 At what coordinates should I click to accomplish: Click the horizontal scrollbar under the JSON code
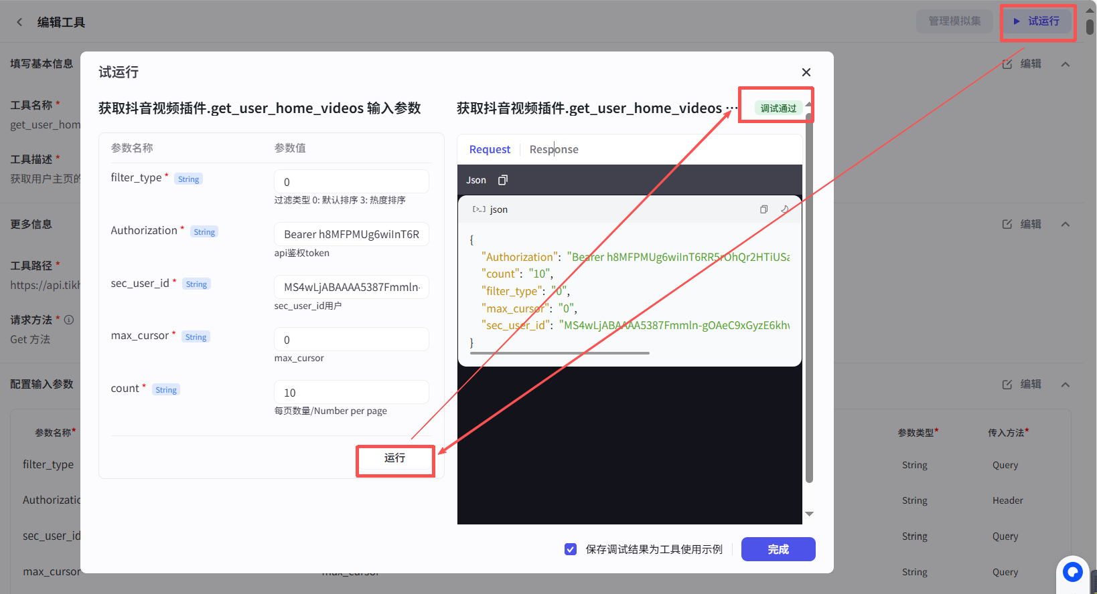point(560,353)
